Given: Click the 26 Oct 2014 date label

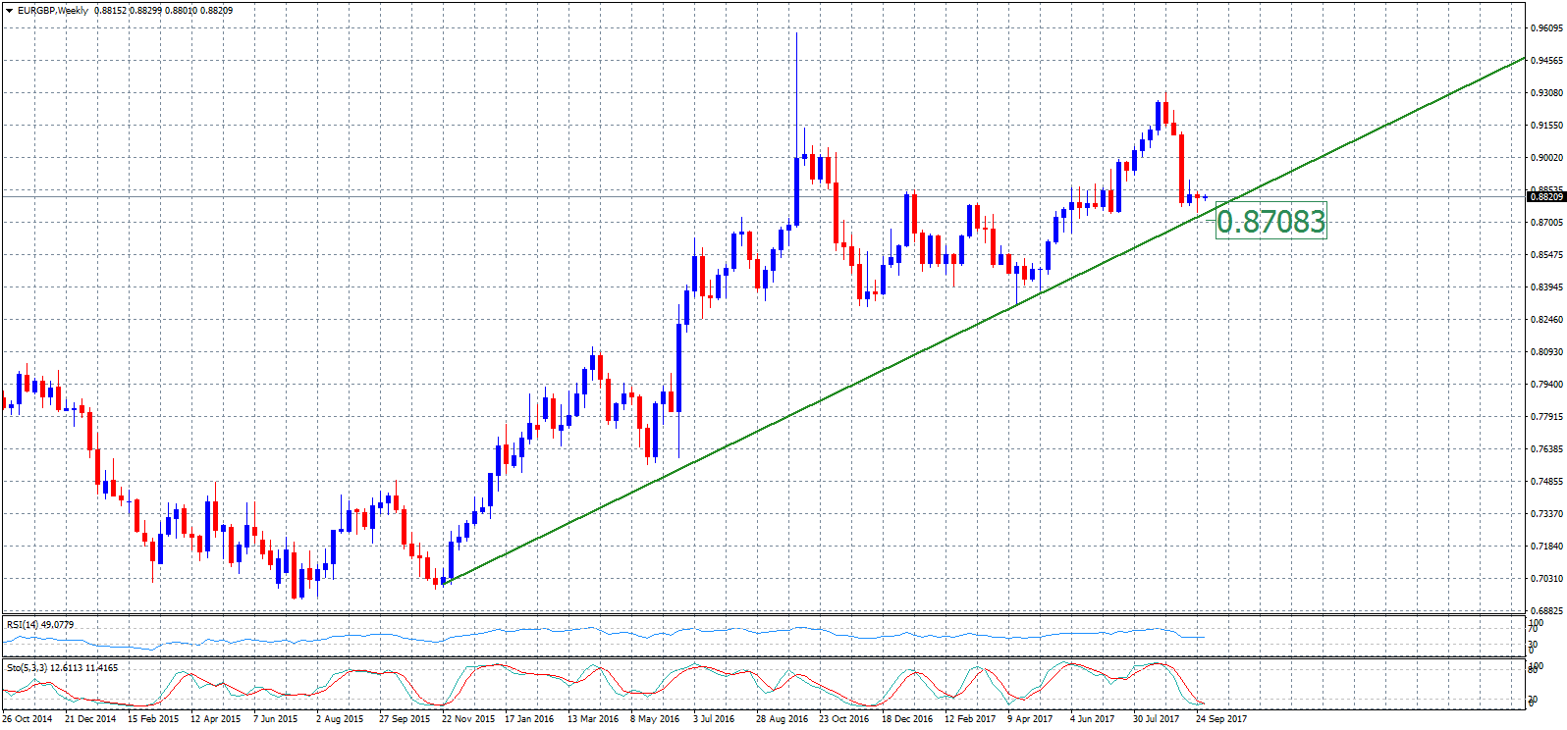Looking at the screenshot, I should point(27,719).
